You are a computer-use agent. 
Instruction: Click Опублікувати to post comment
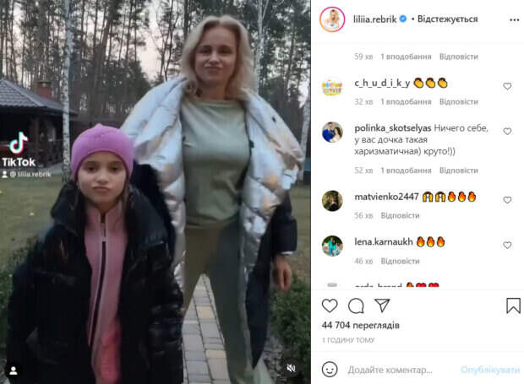tap(490, 370)
